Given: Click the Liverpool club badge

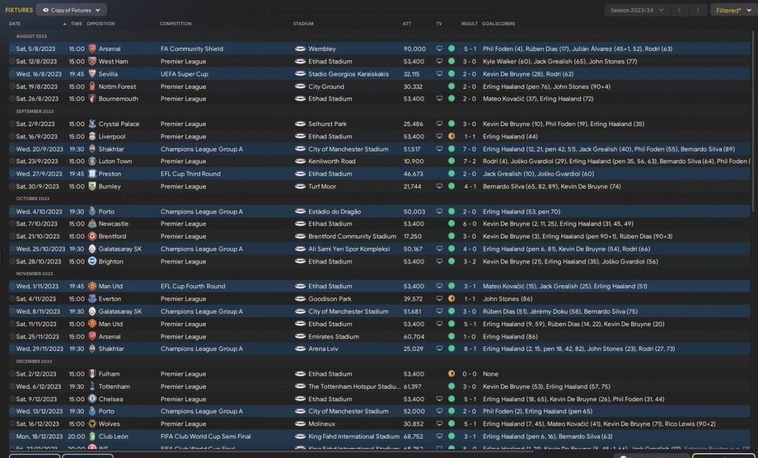Looking at the screenshot, I should [92, 137].
